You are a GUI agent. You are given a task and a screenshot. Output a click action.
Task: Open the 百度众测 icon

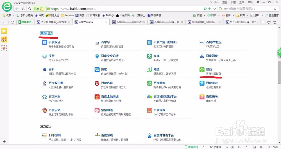point(44,97)
